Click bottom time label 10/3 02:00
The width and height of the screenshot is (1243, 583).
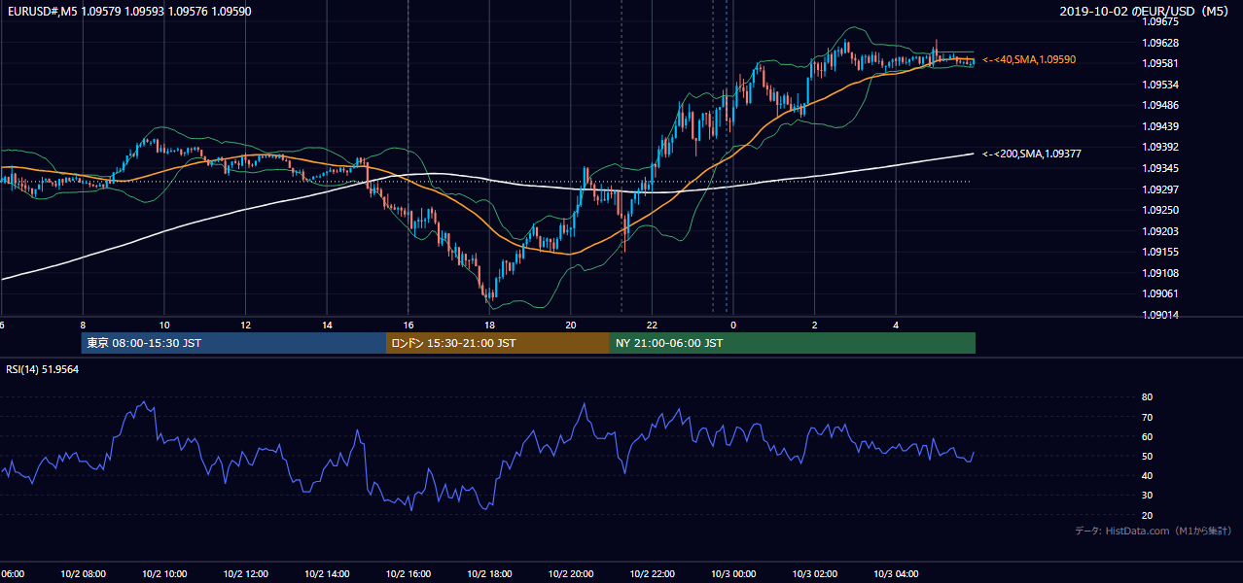pyautogui.click(x=815, y=574)
